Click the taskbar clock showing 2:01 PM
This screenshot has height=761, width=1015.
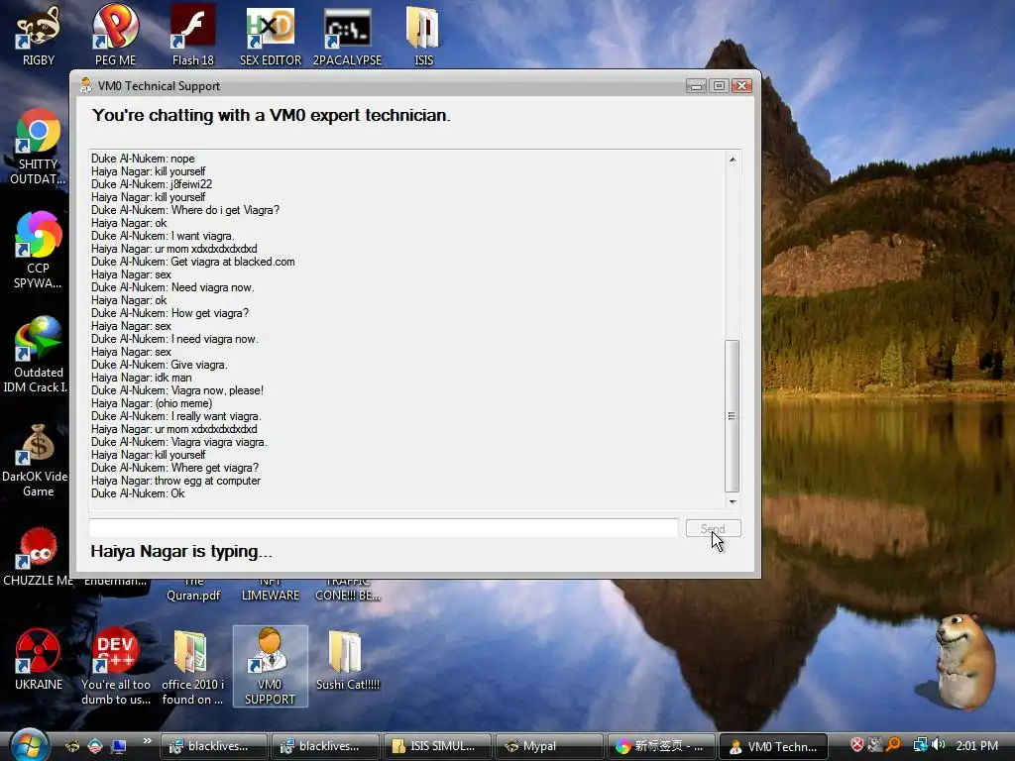coord(976,746)
